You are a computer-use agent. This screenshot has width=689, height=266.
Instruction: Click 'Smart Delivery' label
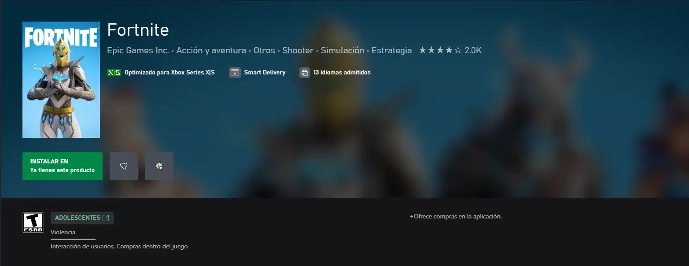pos(265,73)
